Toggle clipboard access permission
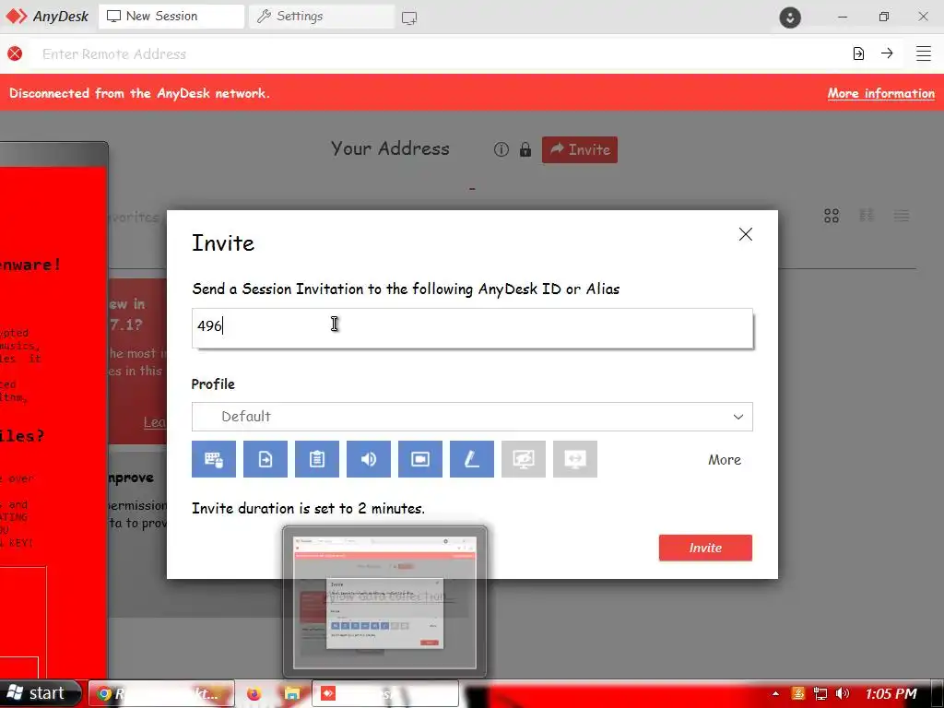944x708 pixels. pos(317,459)
